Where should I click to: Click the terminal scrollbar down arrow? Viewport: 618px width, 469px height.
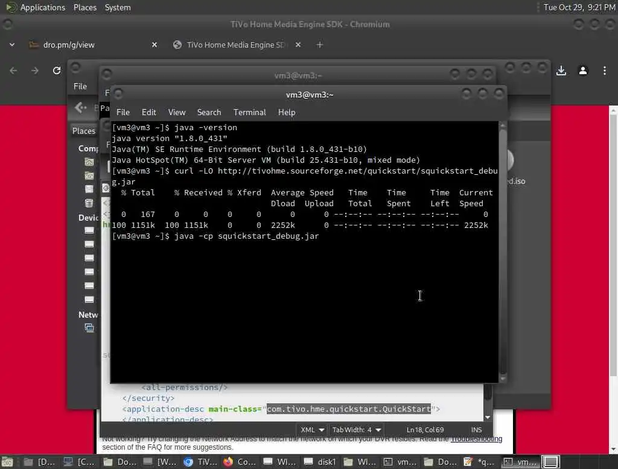point(503,379)
